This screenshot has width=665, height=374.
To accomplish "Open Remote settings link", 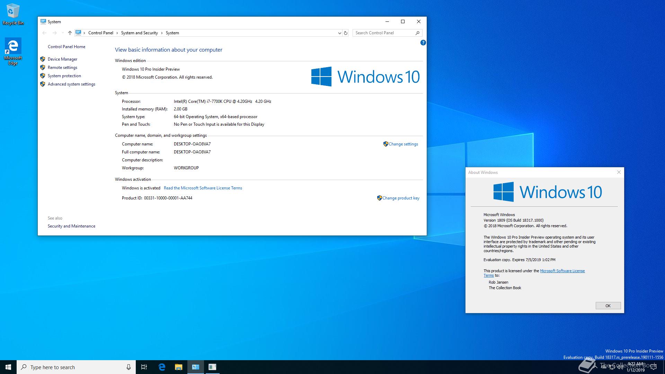I will coord(62,68).
